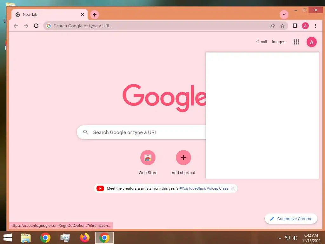Open the Web Store shortcut

(148, 162)
